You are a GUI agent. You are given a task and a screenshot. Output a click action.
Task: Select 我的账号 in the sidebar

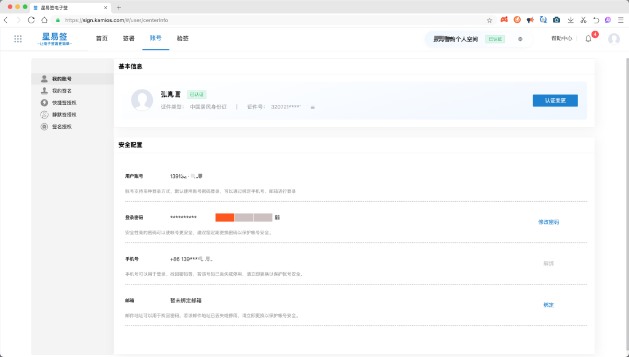[x=72, y=79]
